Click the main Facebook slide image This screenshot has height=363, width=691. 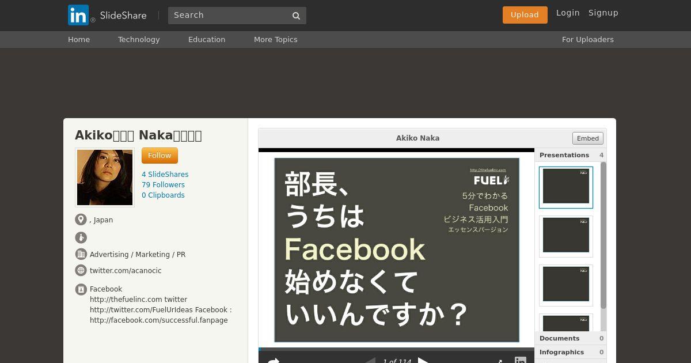[x=397, y=249]
